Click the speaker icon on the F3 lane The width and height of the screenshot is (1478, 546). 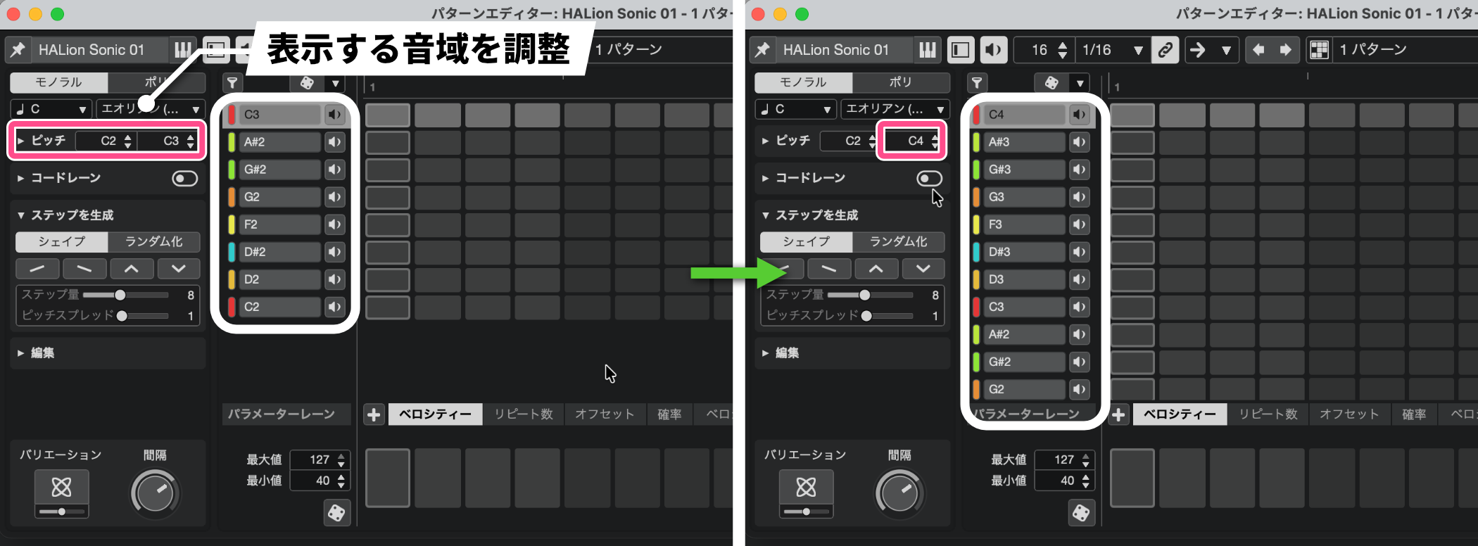coord(1078,224)
